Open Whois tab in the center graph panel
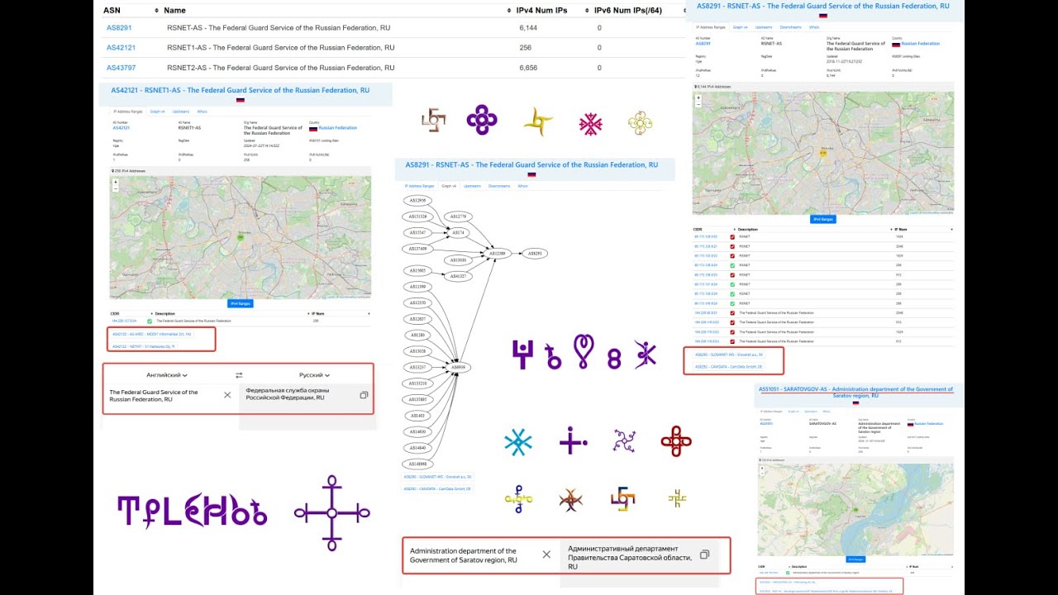Viewport: 1058px width, 595px height. pos(522,186)
